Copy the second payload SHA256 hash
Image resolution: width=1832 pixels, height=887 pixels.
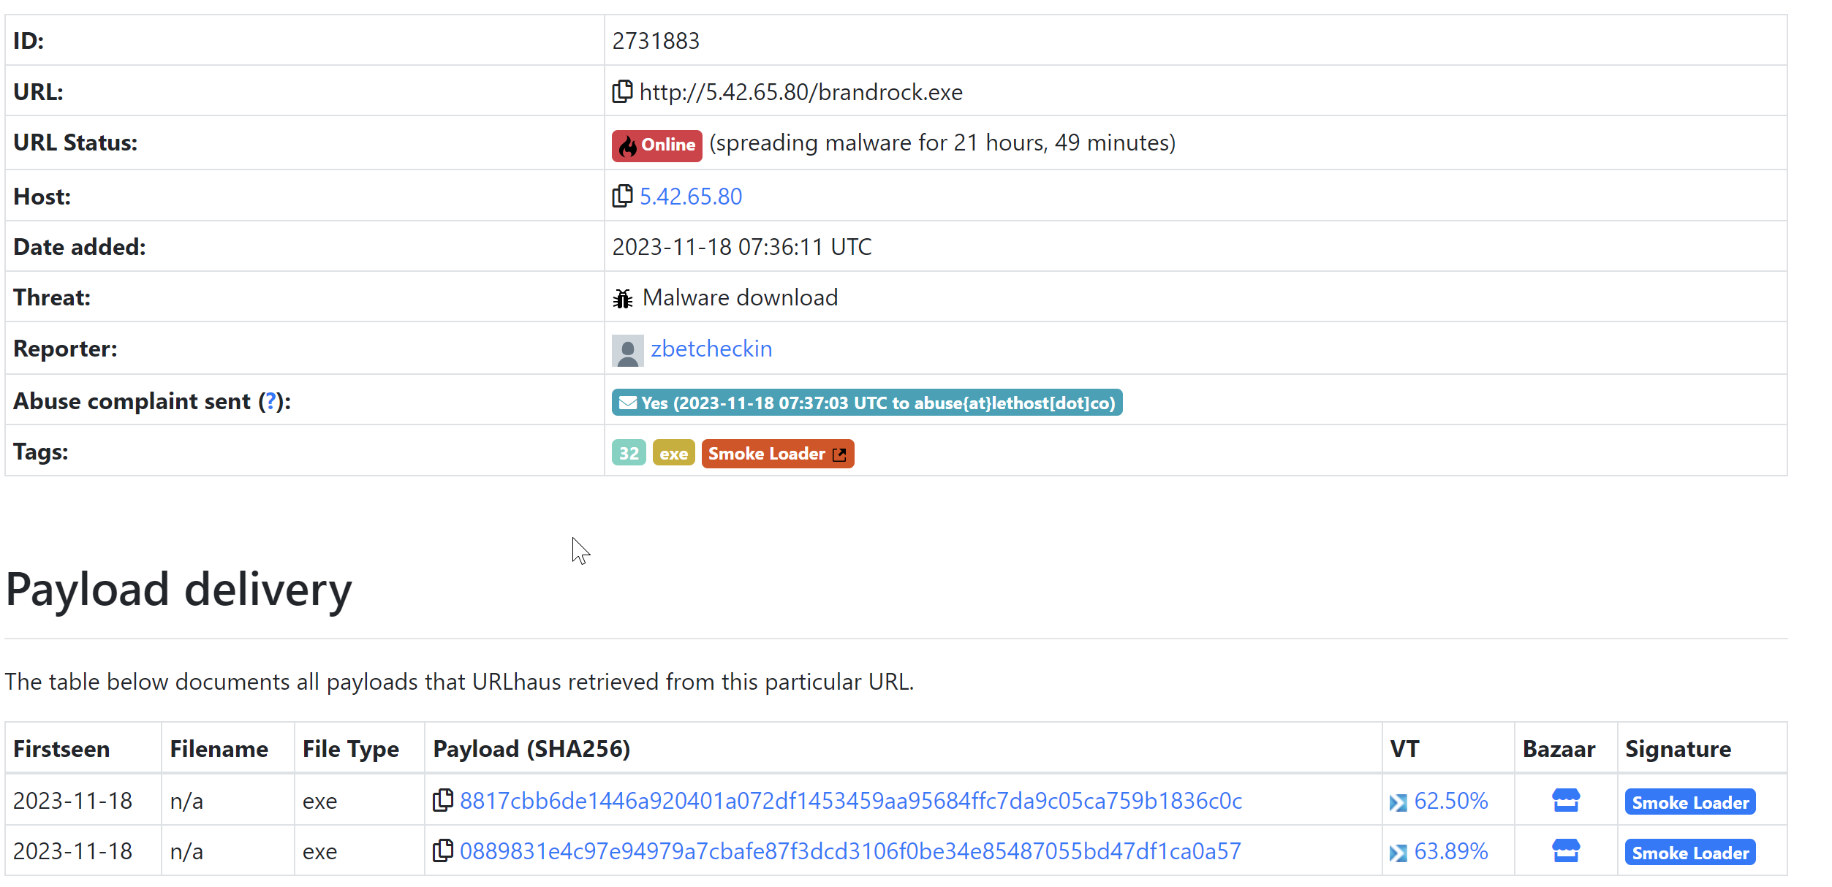[x=442, y=850]
